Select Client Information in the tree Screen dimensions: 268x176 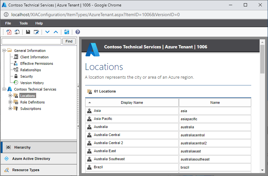pyautogui.click(x=35, y=57)
